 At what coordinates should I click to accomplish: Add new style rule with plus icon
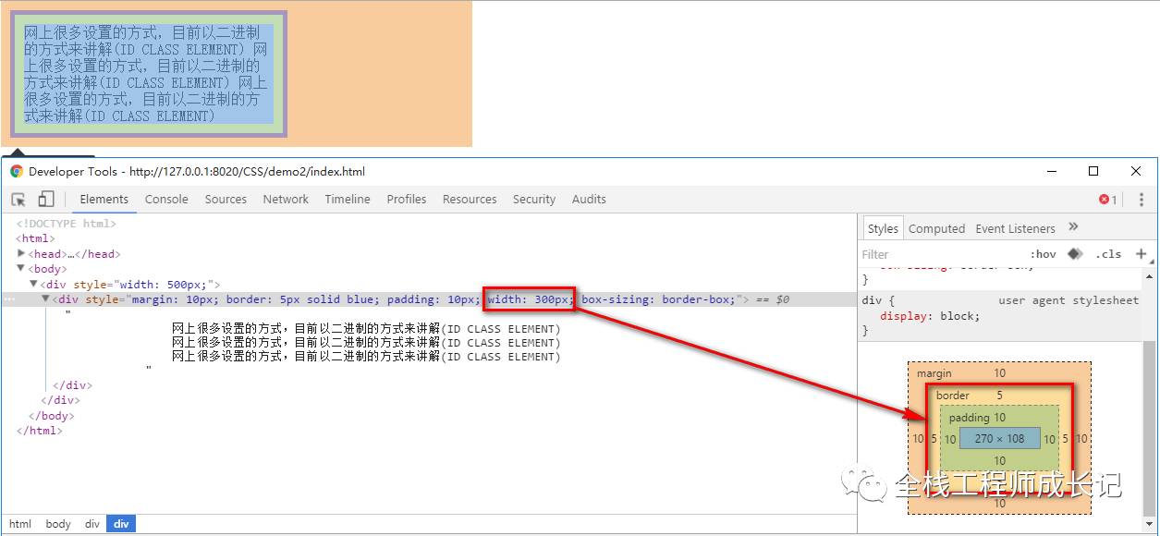pyautogui.click(x=1142, y=253)
